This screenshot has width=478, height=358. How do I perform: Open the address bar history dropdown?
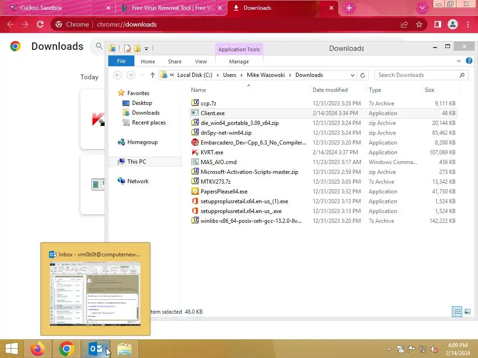pyautogui.click(x=353, y=75)
